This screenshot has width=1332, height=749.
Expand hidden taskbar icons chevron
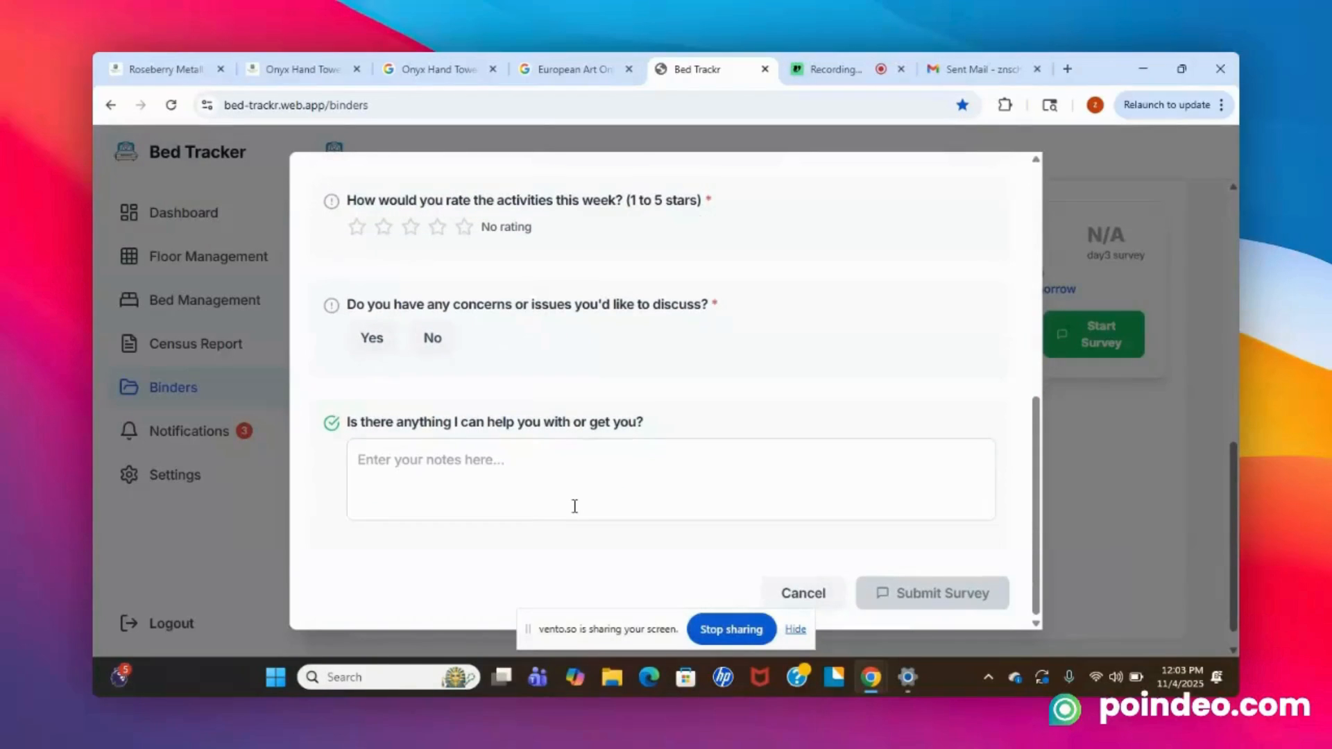988,676
